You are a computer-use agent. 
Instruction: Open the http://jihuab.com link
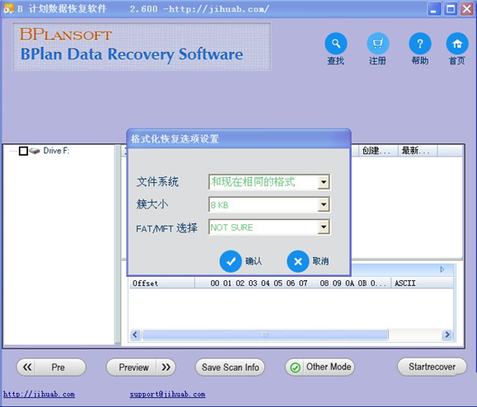tap(39, 394)
